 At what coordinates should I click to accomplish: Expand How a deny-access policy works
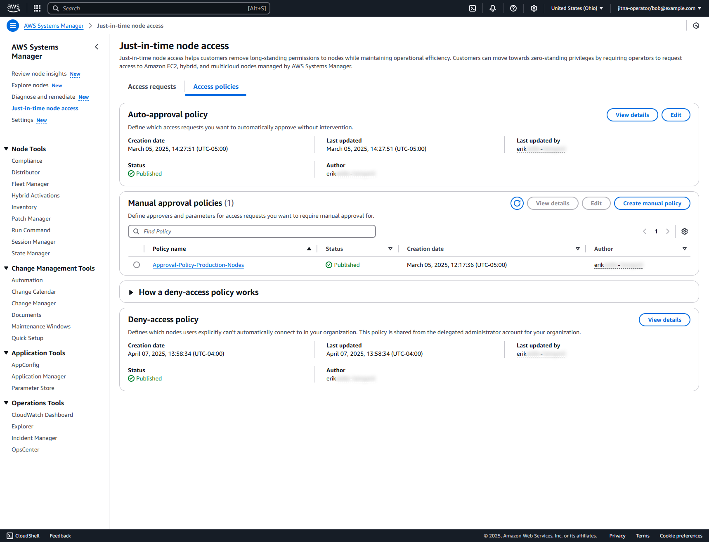click(131, 292)
